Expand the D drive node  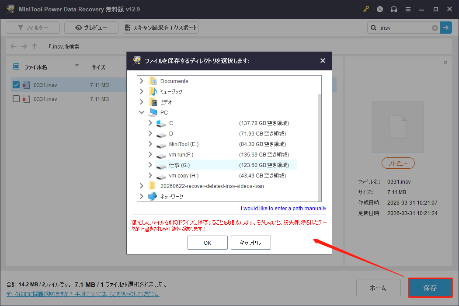150,133
